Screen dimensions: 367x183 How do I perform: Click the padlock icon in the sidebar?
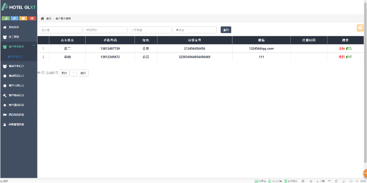coord(4,125)
